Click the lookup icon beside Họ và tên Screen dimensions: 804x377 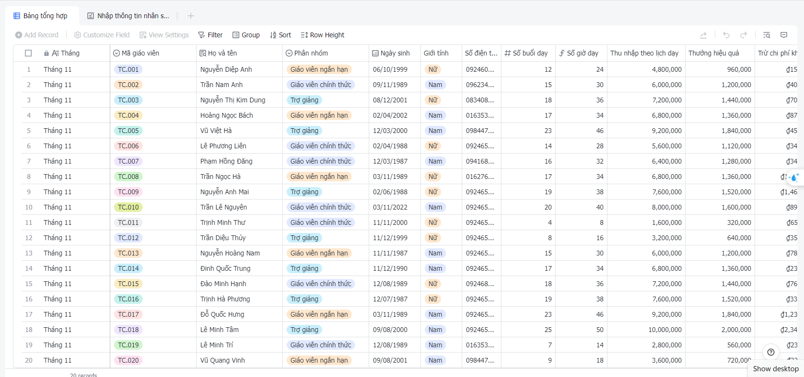(203, 53)
